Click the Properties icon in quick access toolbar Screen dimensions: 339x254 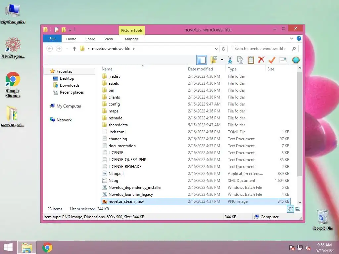coord(57,29)
